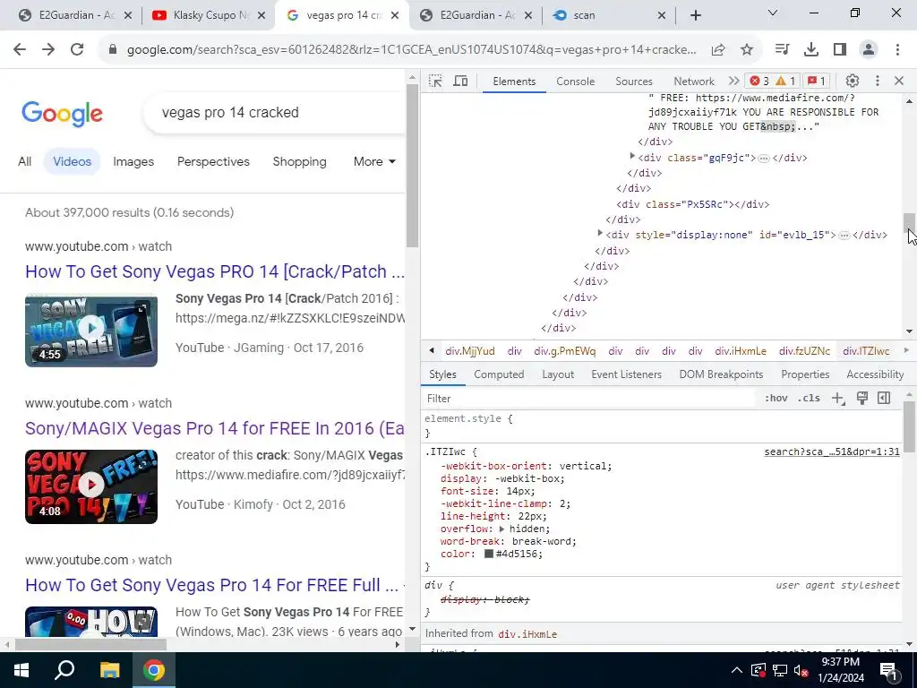Open Properties pane tab

(x=805, y=374)
